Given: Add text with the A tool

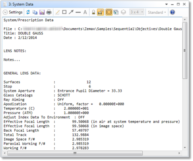Looking at the screenshot, I should tap(85, 12).
